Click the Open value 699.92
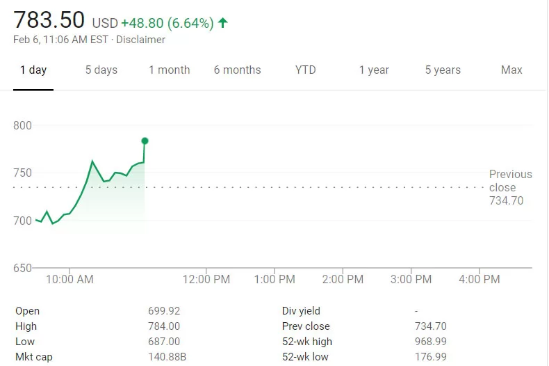 [x=164, y=311]
